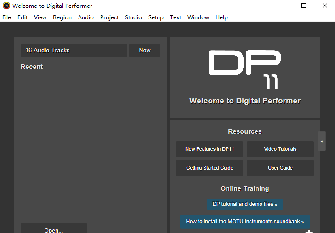Open the Edit menu
Screen dimensions: 335x233
click(x=23, y=17)
